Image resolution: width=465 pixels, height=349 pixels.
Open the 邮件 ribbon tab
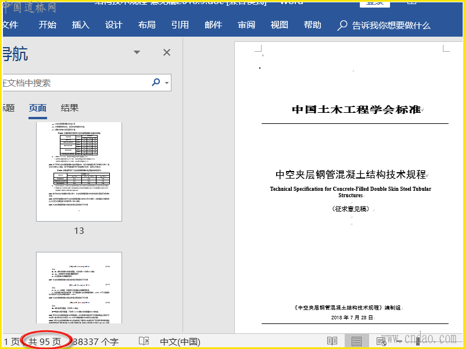pos(213,25)
